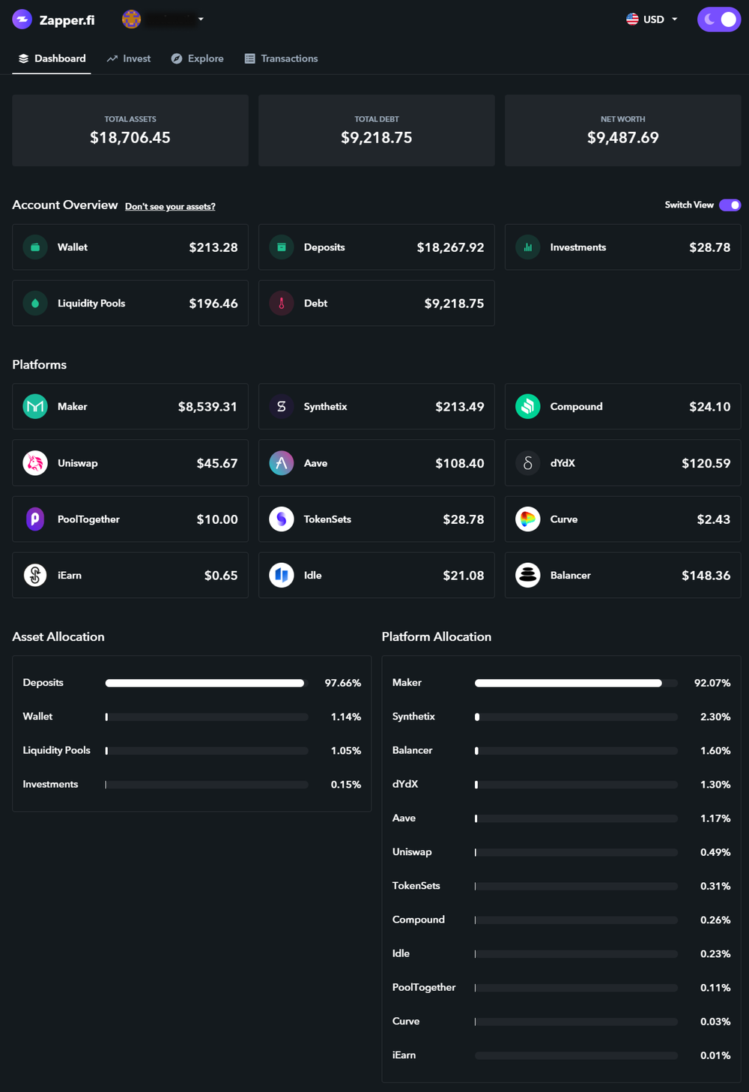Switch to the Invest tab
This screenshot has height=1092, width=749.
pos(129,58)
